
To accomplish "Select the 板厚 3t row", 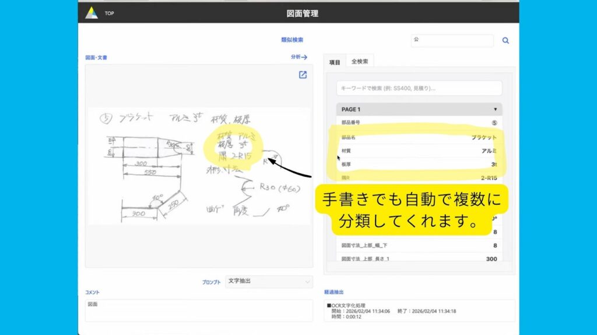I will pyautogui.click(x=419, y=165).
